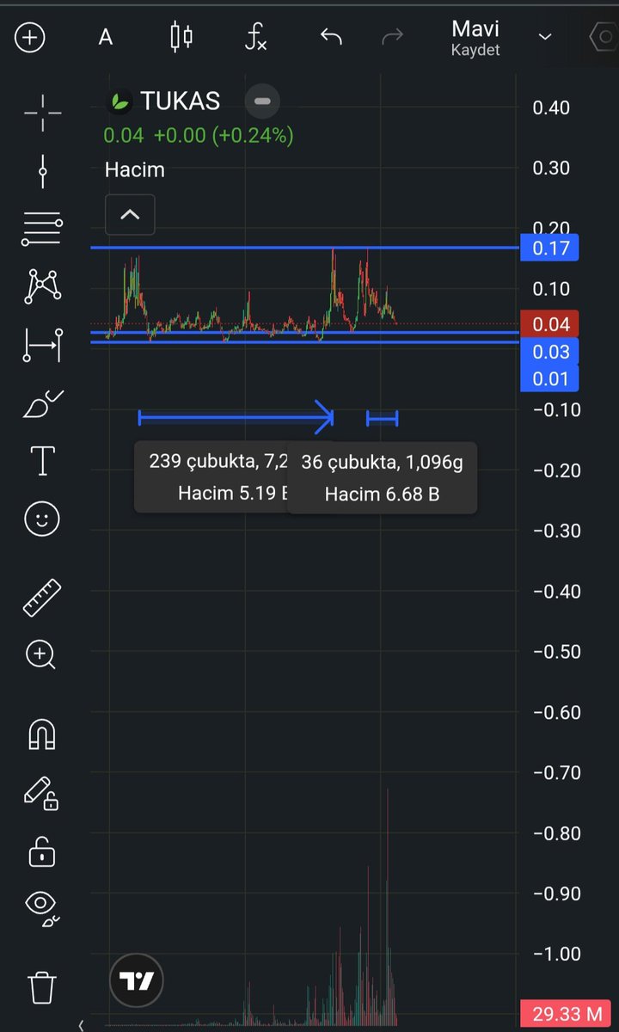Click the 0.40 price axis label

[551, 107]
